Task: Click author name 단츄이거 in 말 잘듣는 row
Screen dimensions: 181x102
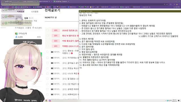Action: pos(57,79)
